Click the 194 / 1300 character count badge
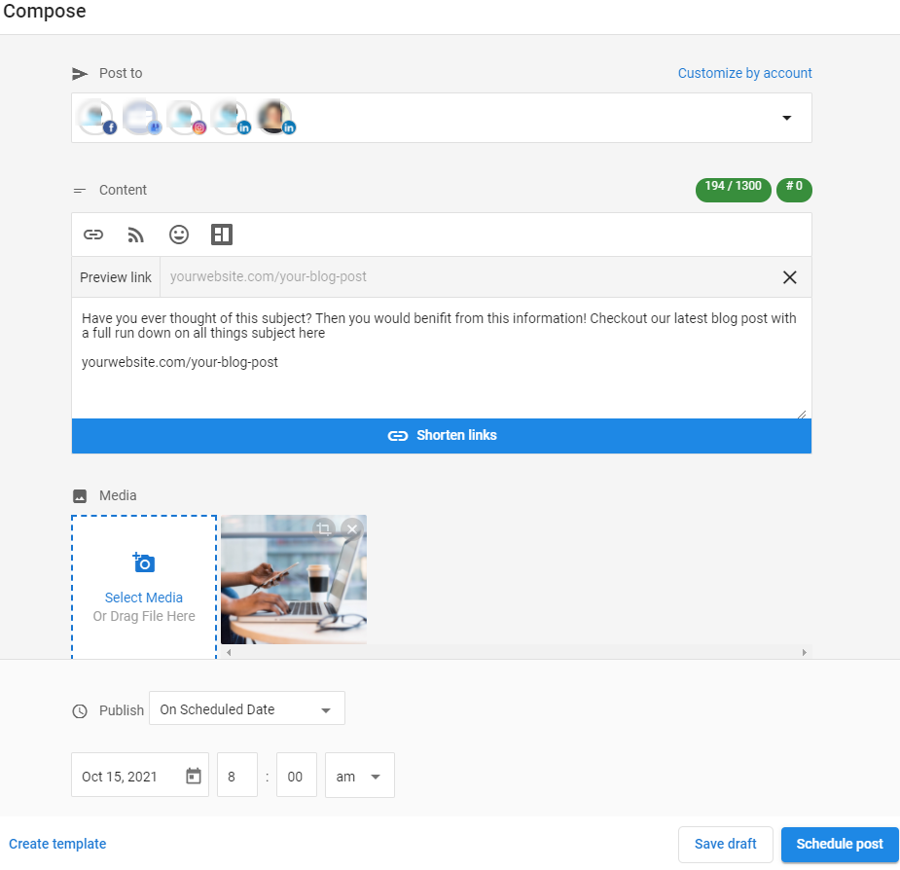900x870 pixels. (733, 190)
